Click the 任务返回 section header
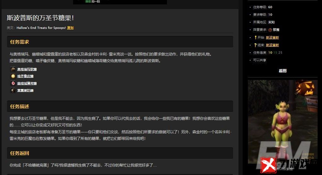The height and width of the screenshot is (175, 322). click(120, 153)
